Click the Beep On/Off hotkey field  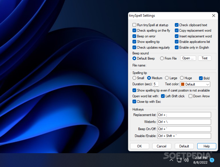tap(184, 129)
